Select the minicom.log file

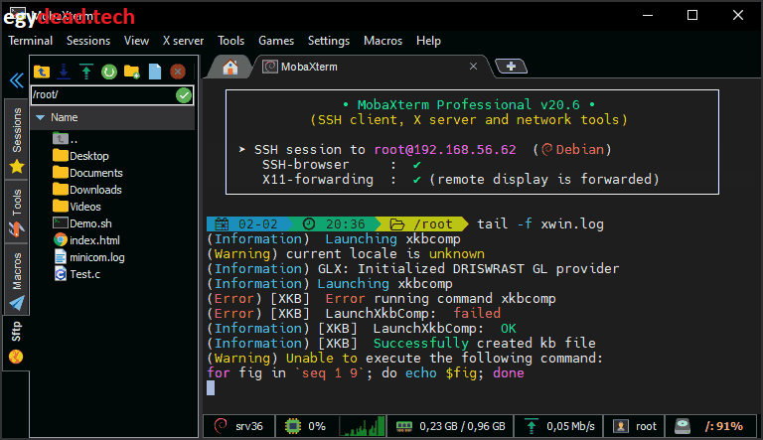coord(96,257)
